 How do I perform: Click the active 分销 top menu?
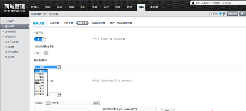point(141,7)
